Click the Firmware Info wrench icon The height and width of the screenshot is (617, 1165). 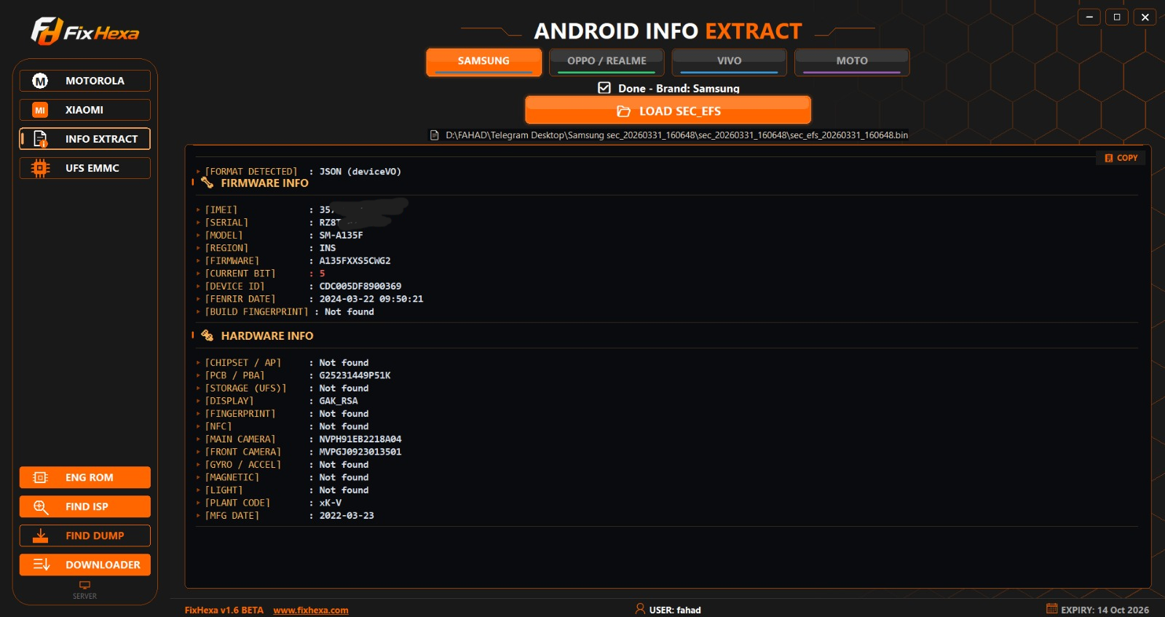coord(208,183)
